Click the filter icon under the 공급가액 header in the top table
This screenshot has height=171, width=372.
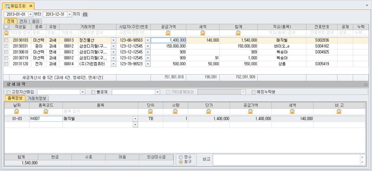[x=168, y=33]
